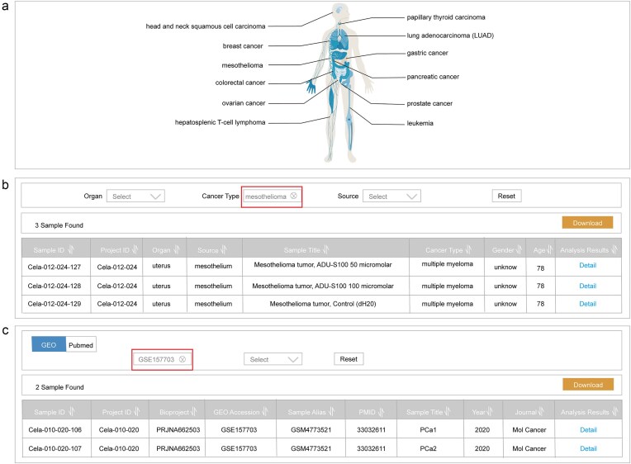Open Detail for sample Cela-010-020-107
Viewport: 631px width, 464px height.
(x=587, y=448)
